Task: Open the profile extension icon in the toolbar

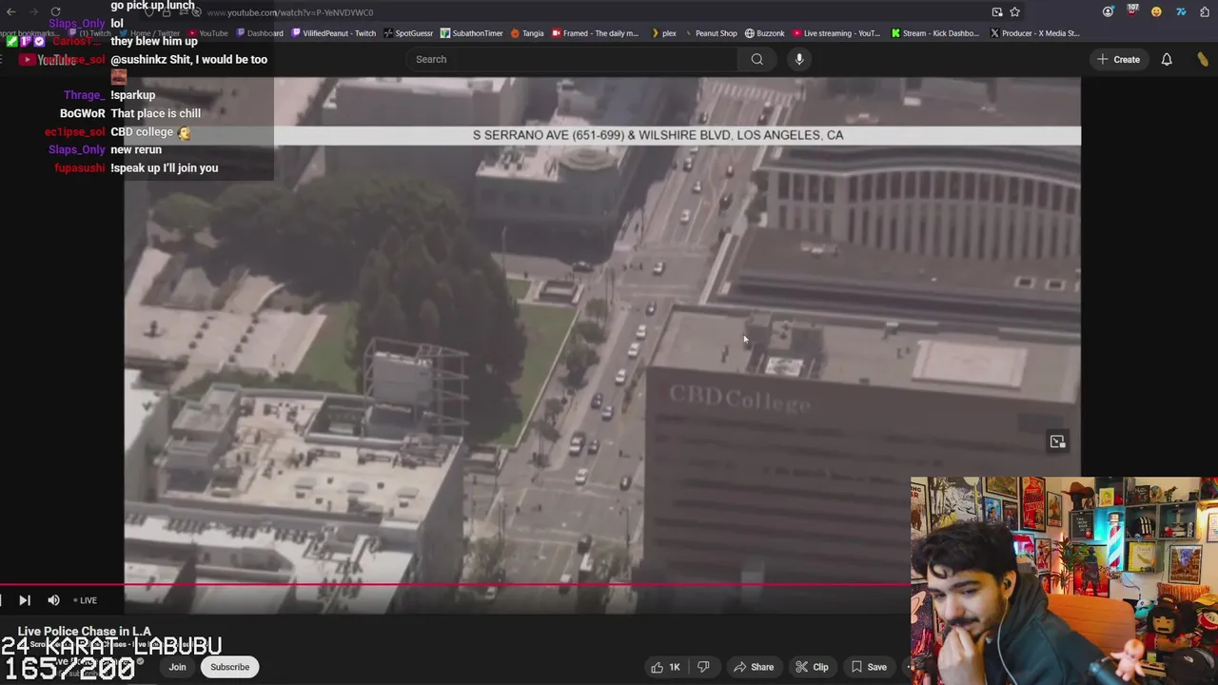Action: tap(1109, 12)
